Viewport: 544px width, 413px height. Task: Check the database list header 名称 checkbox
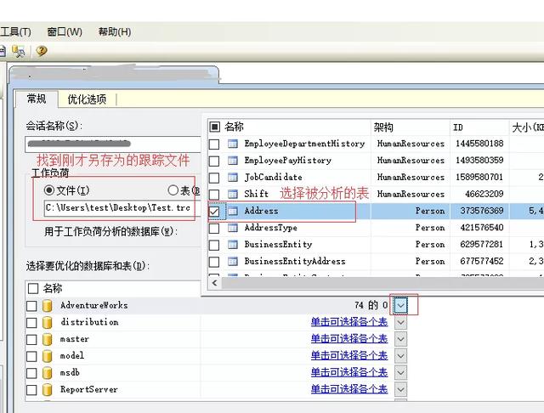pos(33,289)
